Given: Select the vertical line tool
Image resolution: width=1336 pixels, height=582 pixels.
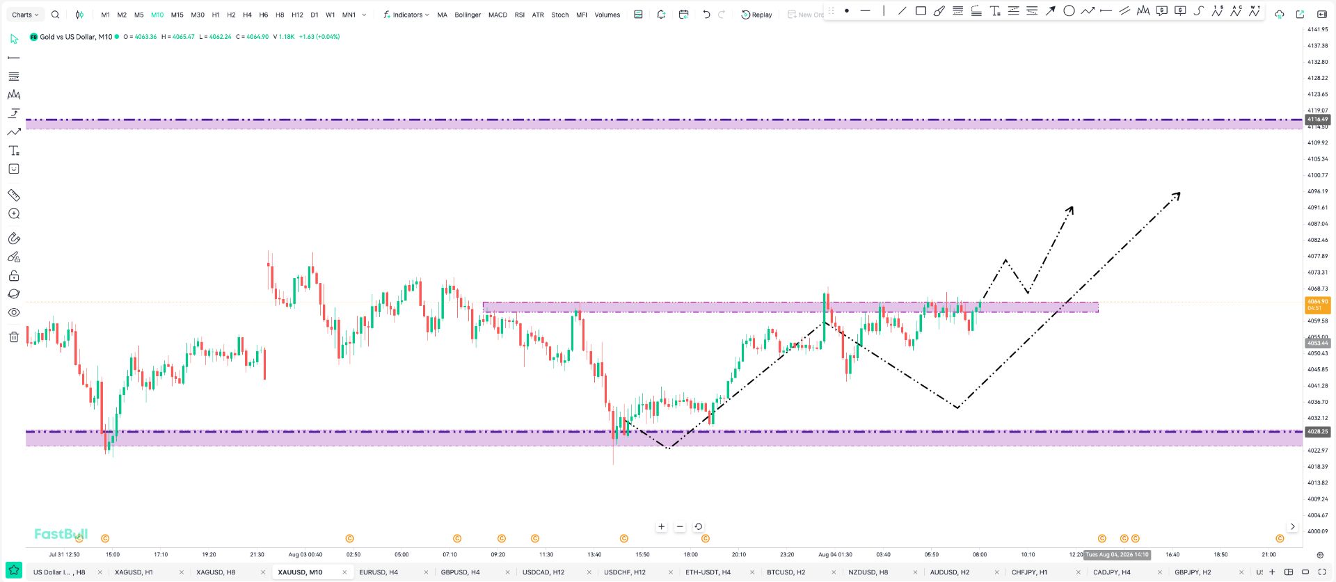Looking at the screenshot, I should (884, 10).
